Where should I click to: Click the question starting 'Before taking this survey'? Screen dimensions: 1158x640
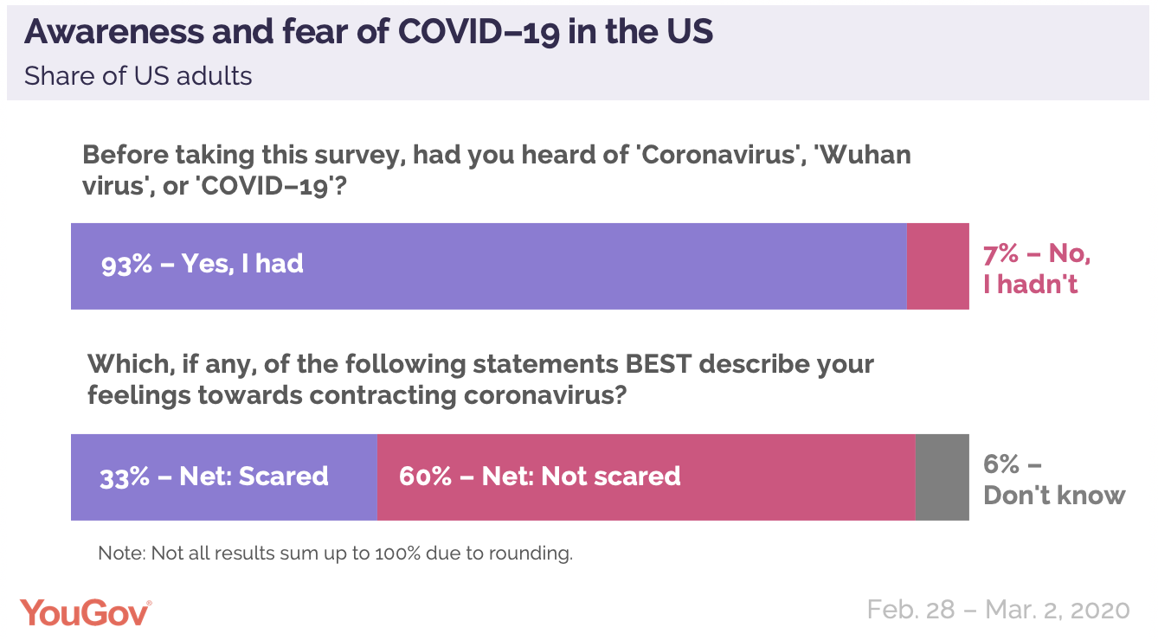tap(496, 170)
